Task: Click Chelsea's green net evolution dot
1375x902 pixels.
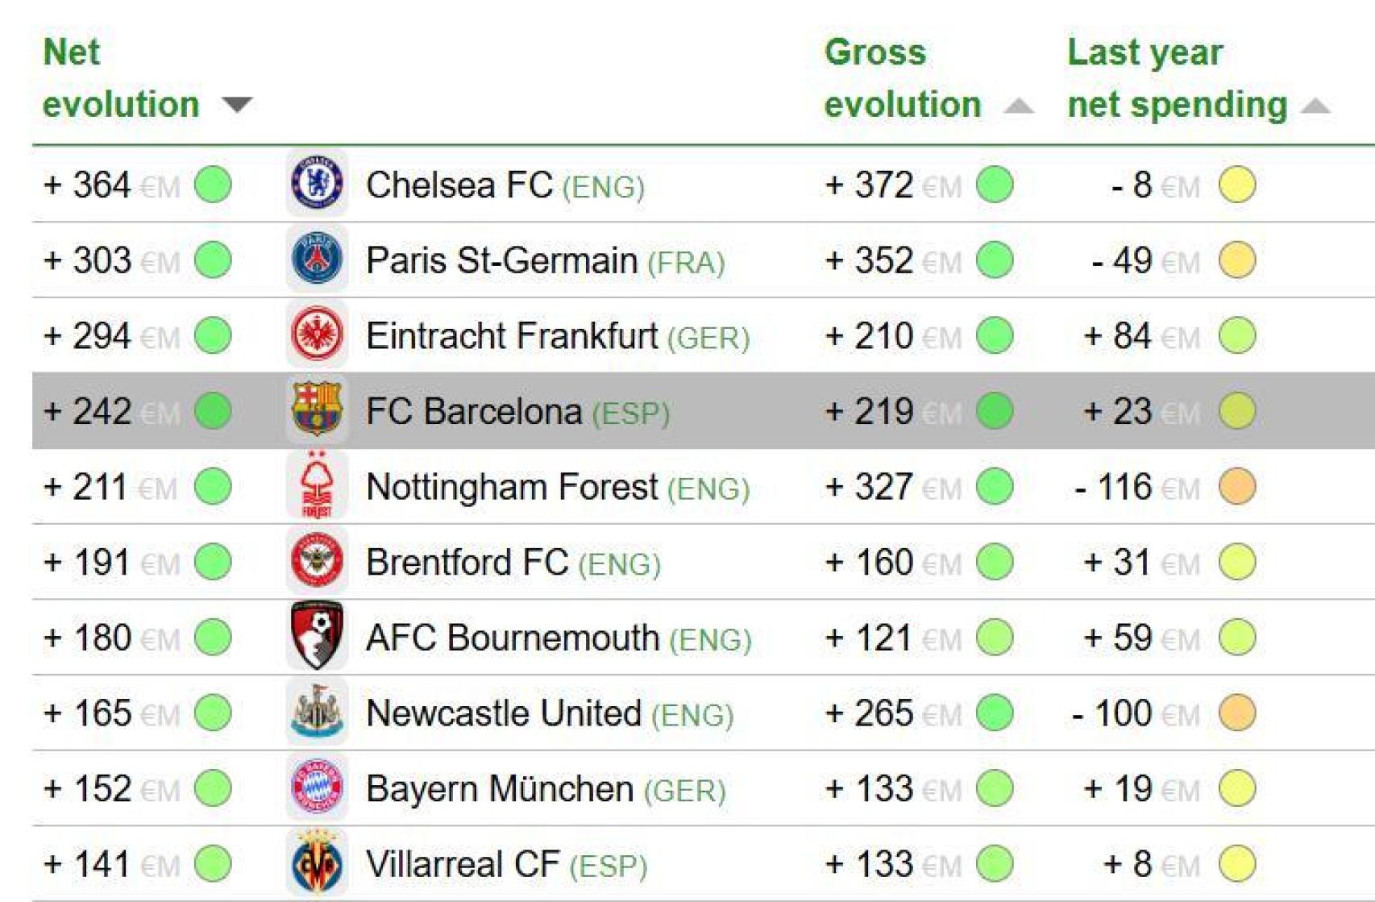Action: click(x=214, y=184)
